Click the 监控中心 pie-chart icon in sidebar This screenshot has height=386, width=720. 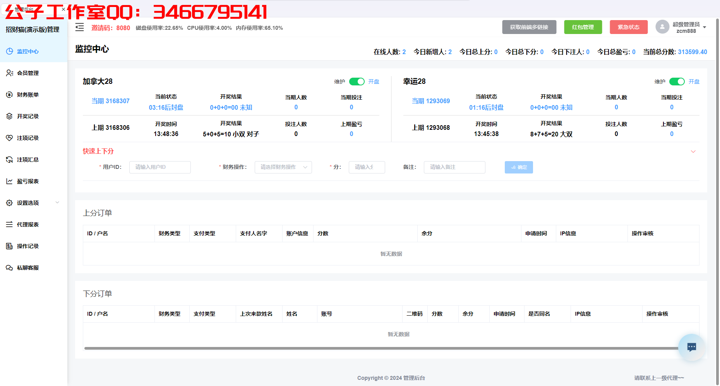(10, 51)
